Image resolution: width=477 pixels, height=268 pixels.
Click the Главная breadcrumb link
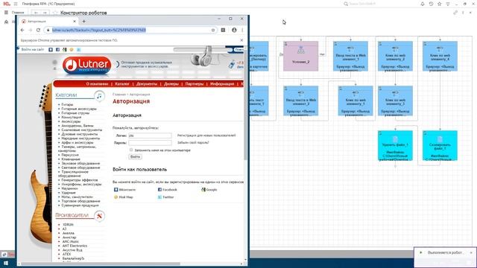click(x=119, y=95)
